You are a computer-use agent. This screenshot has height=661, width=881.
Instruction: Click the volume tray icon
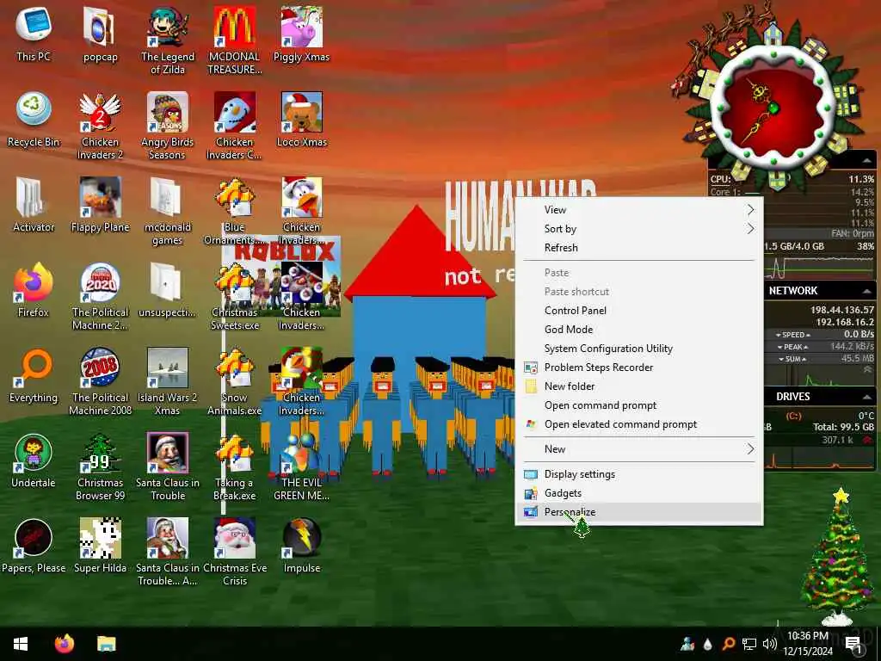(770, 644)
